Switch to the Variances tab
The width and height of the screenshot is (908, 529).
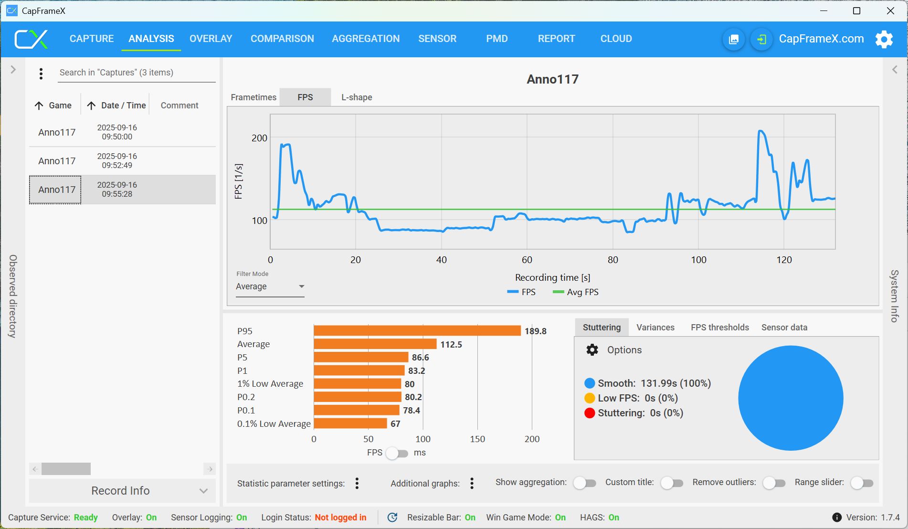click(655, 328)
